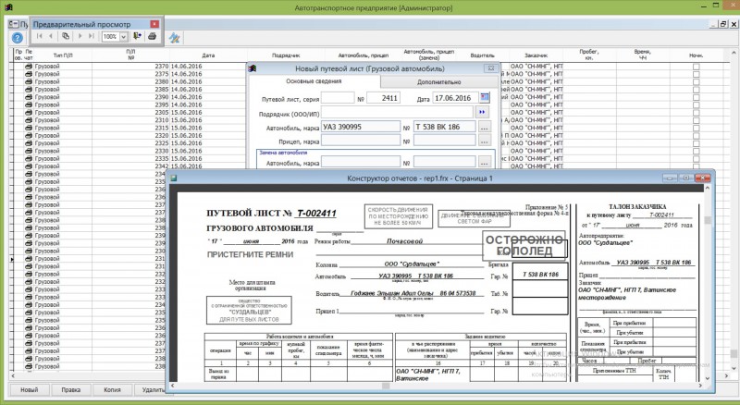Select row 2342 dated 15.06.2016
The height and width of the screenshot is (405, 740).
[x=129, y=166]
